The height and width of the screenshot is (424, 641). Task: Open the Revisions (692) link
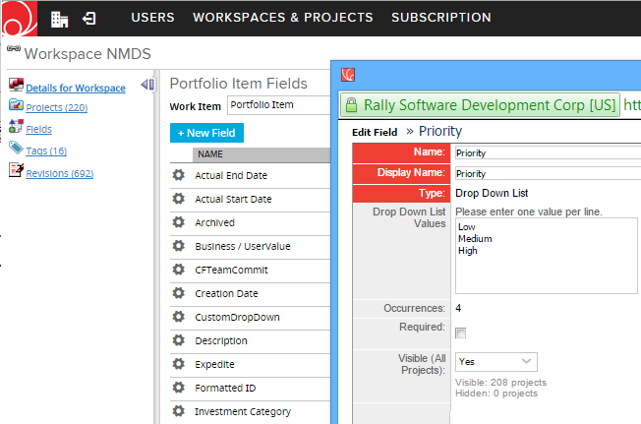60,173
